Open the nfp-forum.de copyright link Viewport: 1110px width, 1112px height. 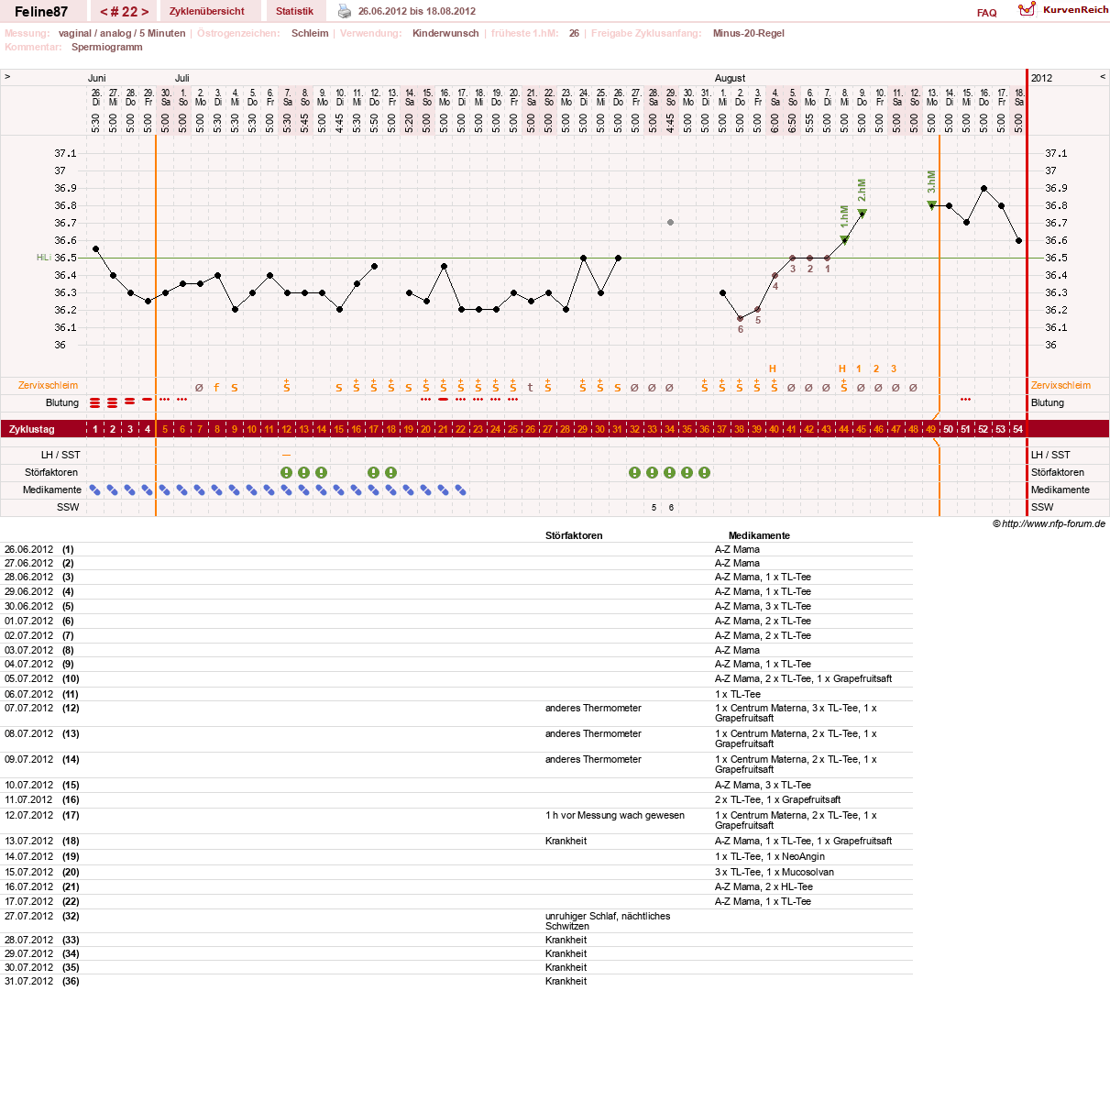pyautogui.click(x=1049, y=524)
